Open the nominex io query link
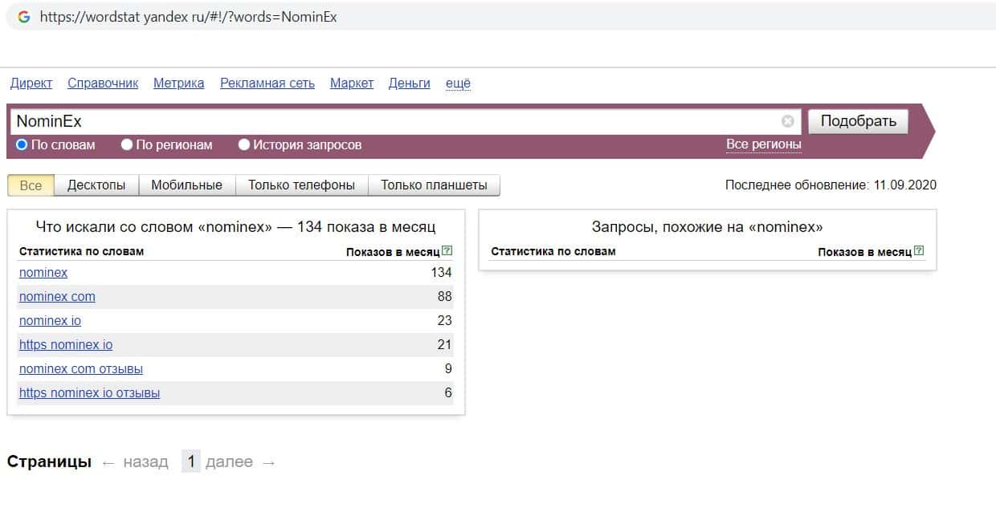Image resolution: width=996 pixels, height=512 pixels. (x=50, y=321)
